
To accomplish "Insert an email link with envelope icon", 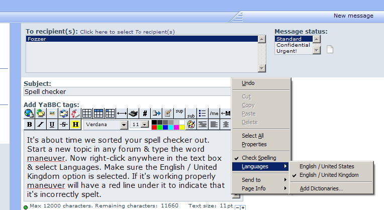I will pos(64,114).
